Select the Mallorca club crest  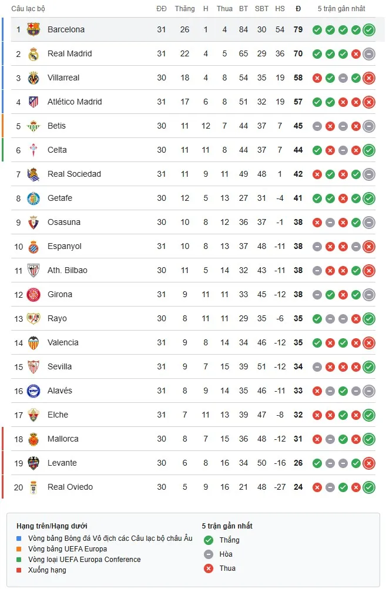coord(34,439)
